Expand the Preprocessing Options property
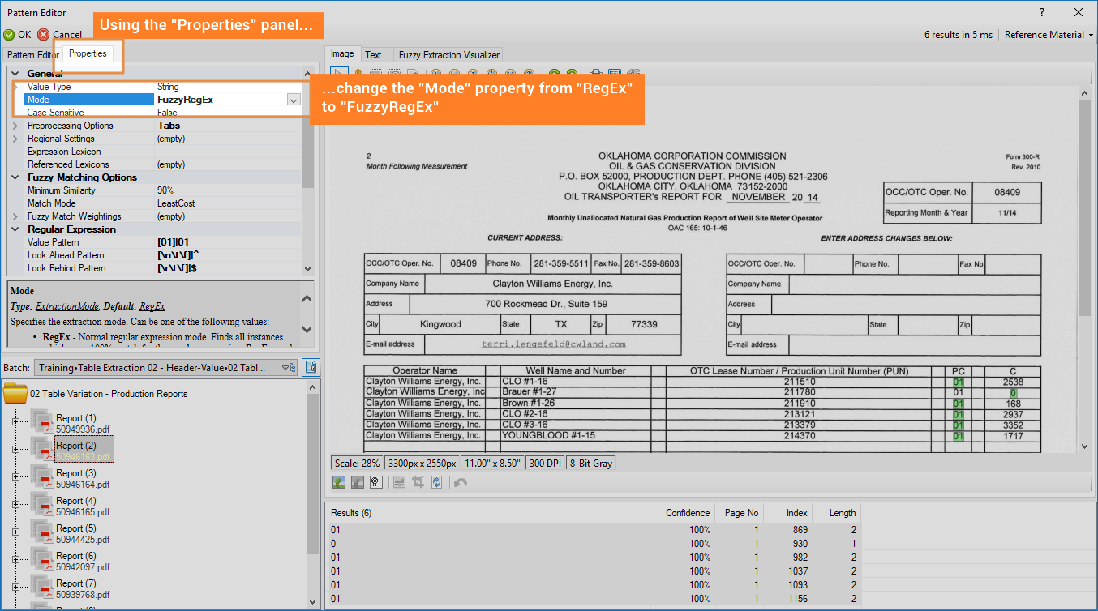The width and height of the screenshot is (1098, 611). (x=15, y=126)
